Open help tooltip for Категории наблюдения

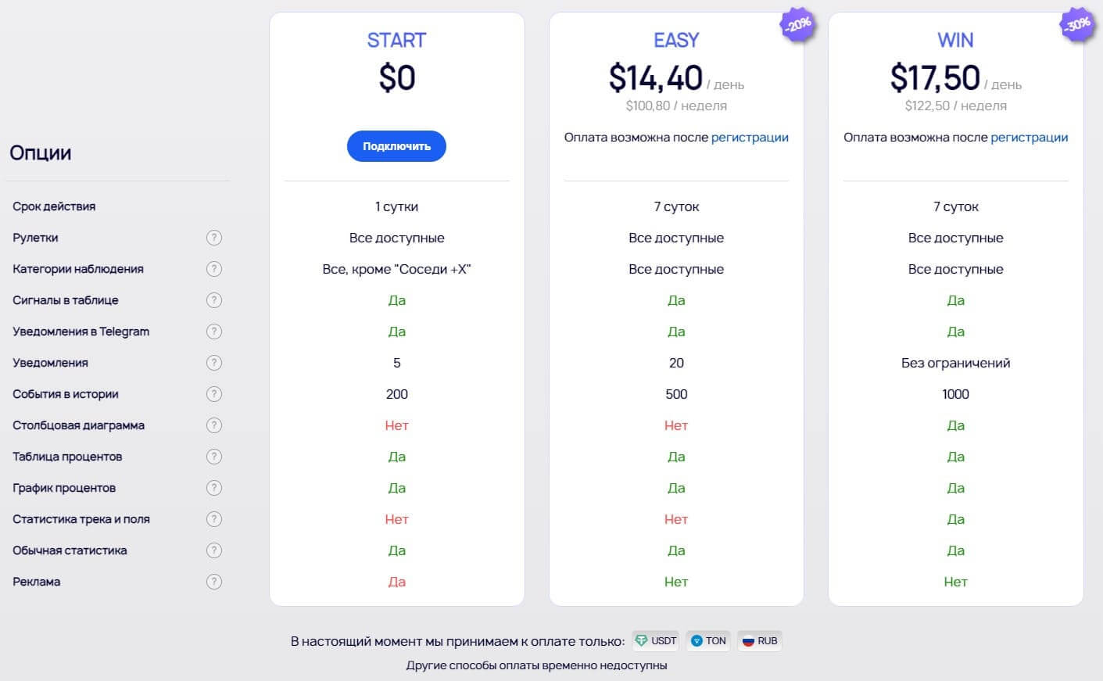pyautogui.click(x=214, y=269)
